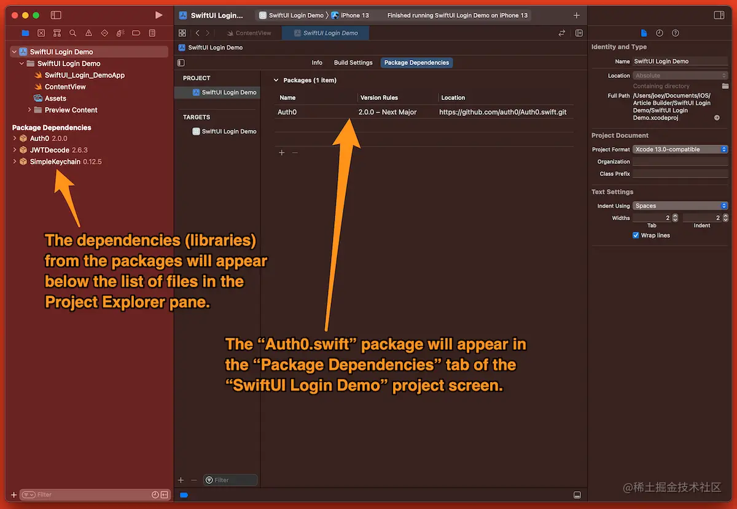Viewport: 737px width, 509px height.
Task: Go back in editor history
Action: tap(197, 33)
